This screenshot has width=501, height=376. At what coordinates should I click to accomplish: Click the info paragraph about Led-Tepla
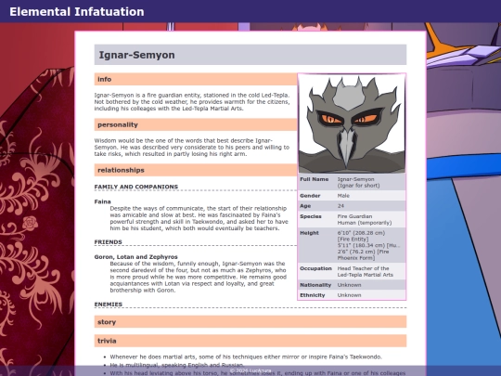(192, 102)
